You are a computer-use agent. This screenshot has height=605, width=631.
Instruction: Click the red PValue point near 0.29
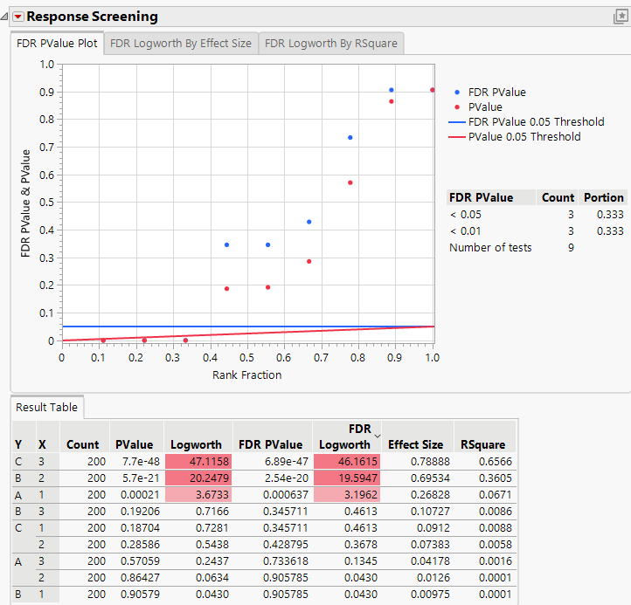click(309, 262)
